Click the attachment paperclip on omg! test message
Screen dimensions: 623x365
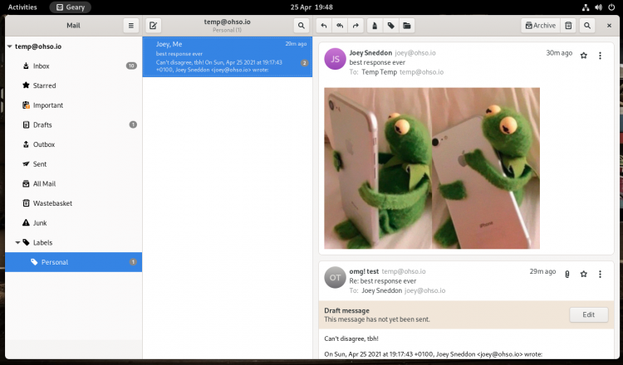pos(567,274)
